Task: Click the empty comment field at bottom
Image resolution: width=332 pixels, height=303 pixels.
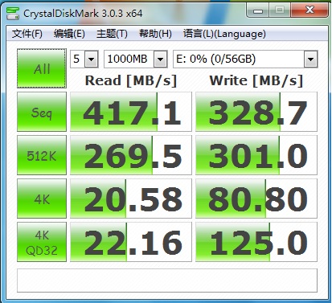Action: [x=167, y=280]
